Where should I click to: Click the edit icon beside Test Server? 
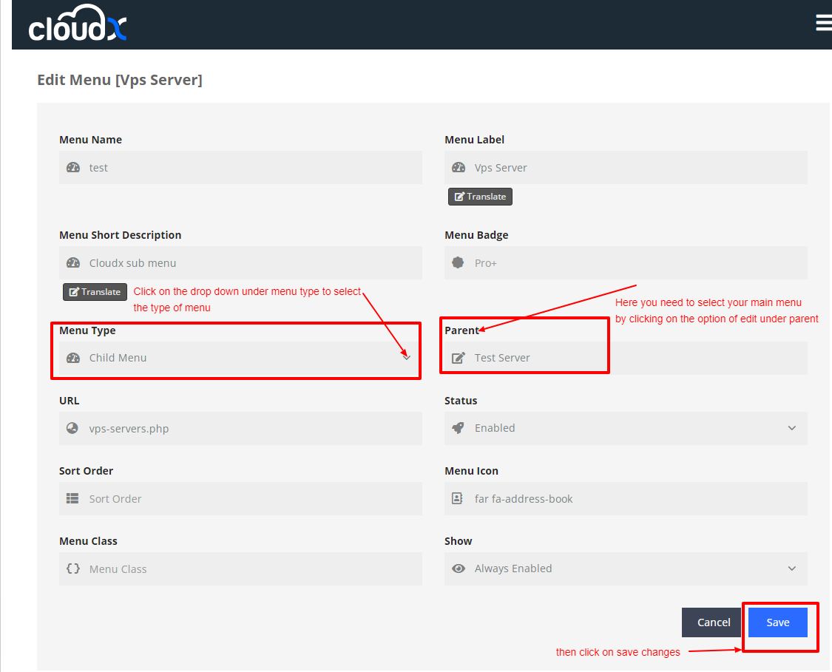[x=459, y=358]
